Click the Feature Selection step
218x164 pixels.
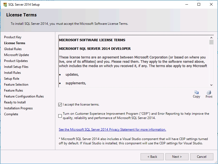coord(16,85)
